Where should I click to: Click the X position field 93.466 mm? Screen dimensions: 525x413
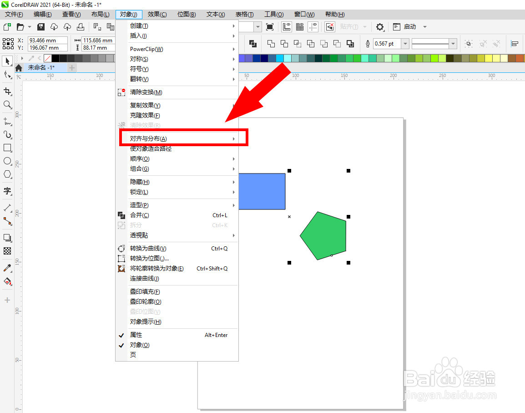[x=48, y=40]
